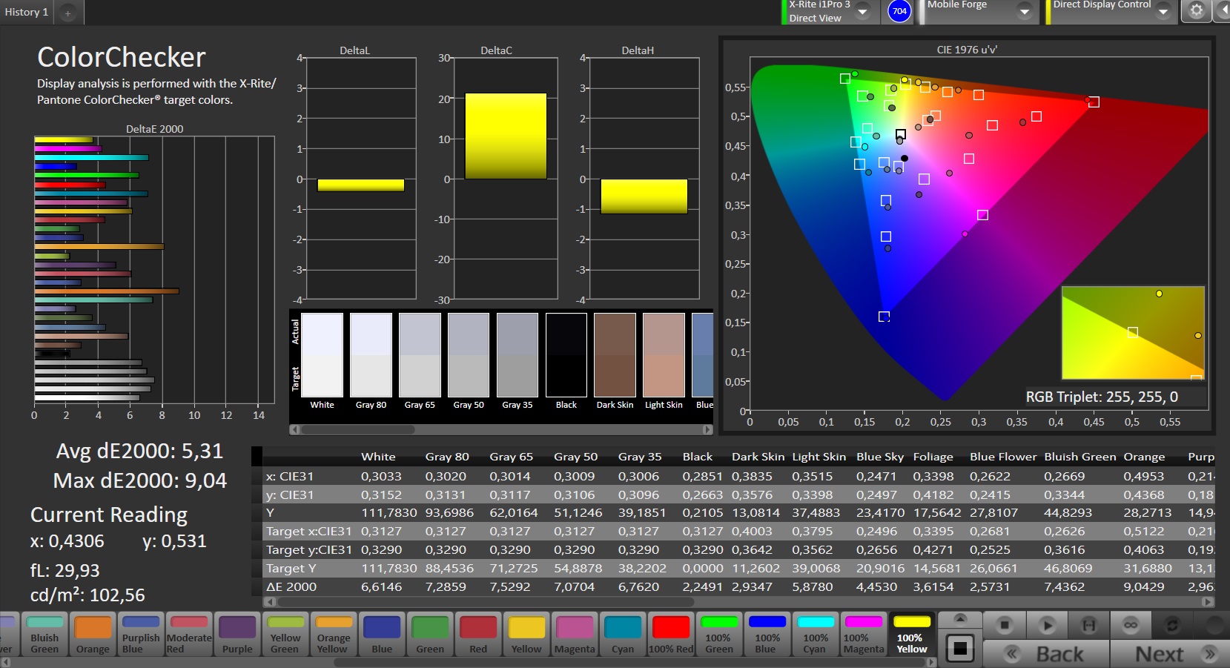
Task: Select the History 1 tab
Action: [x=27, y=13]
